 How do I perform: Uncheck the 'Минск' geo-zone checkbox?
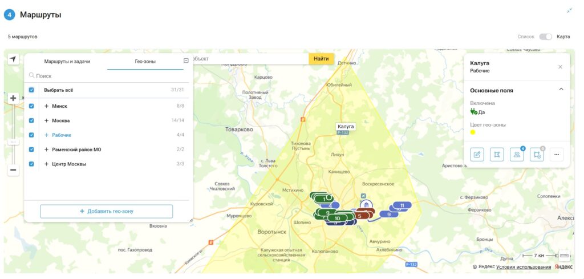(31, 106)
